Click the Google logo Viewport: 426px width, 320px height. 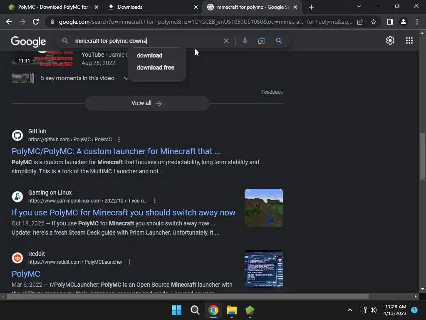click(x=28, y=41)
